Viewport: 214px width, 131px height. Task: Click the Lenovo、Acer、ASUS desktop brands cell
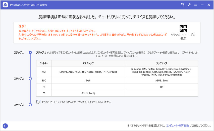click(x=88, y=72)
